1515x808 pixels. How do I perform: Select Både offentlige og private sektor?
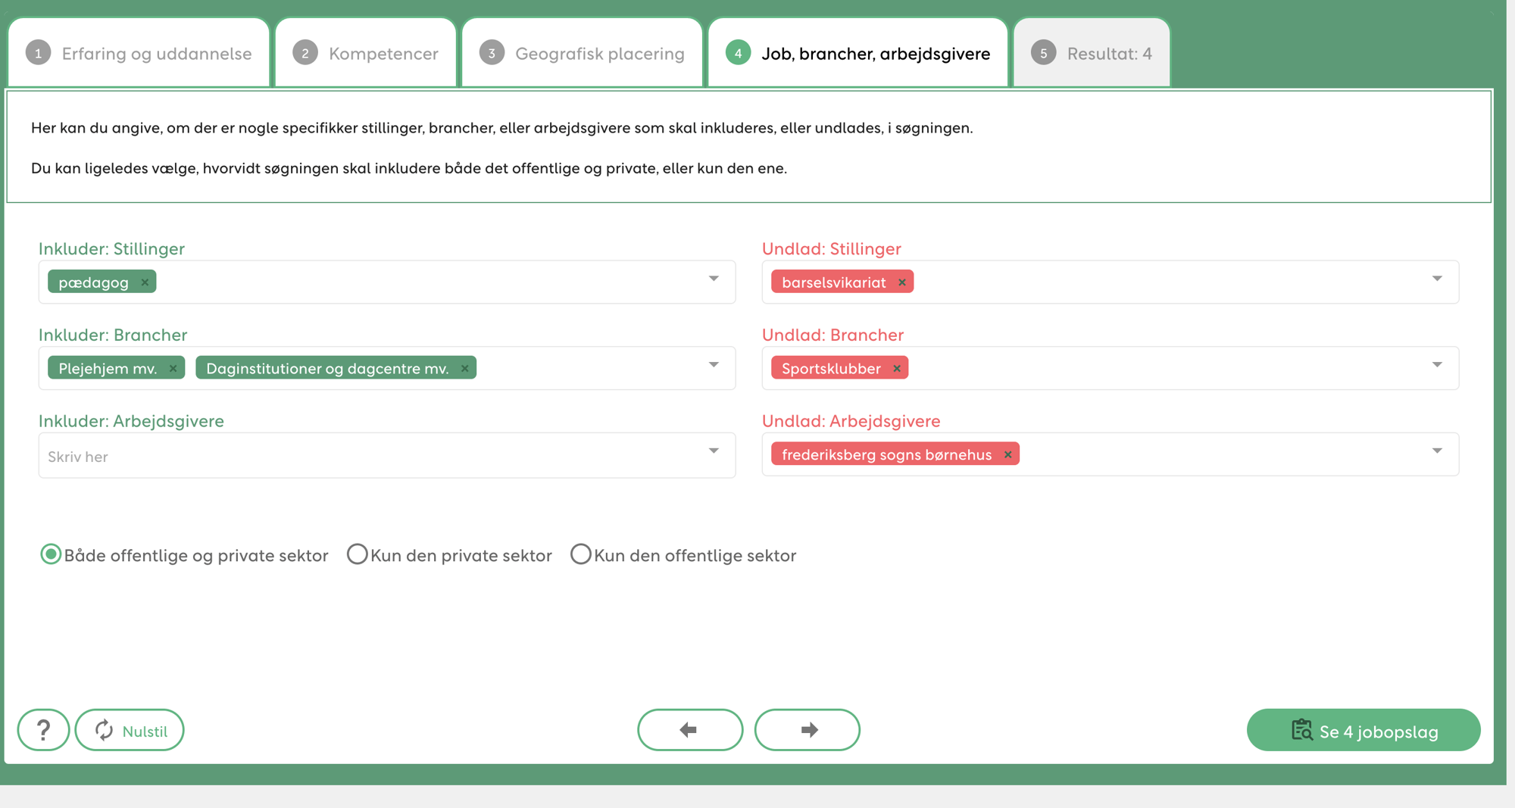pos(51,554)
